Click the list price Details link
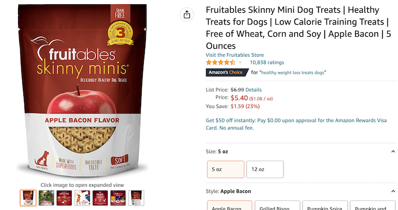 pyautogui.click(x=253, y=90)
